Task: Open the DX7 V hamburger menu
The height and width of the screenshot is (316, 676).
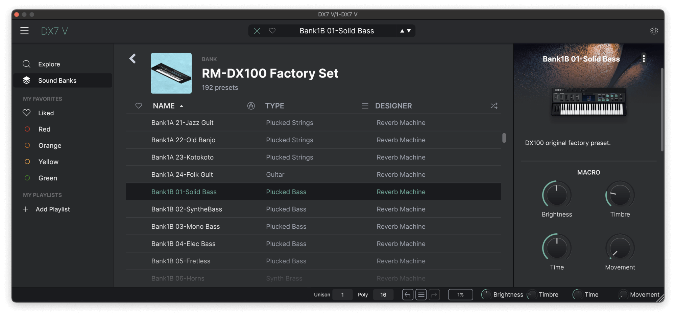Action: tap(25, 30)
